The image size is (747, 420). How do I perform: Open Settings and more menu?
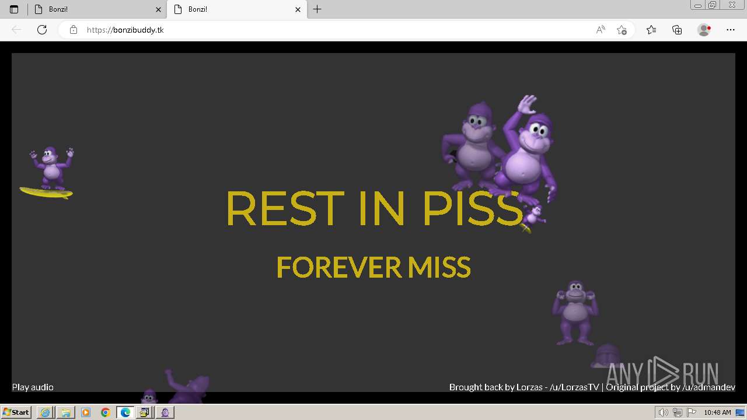coord(731,30)
